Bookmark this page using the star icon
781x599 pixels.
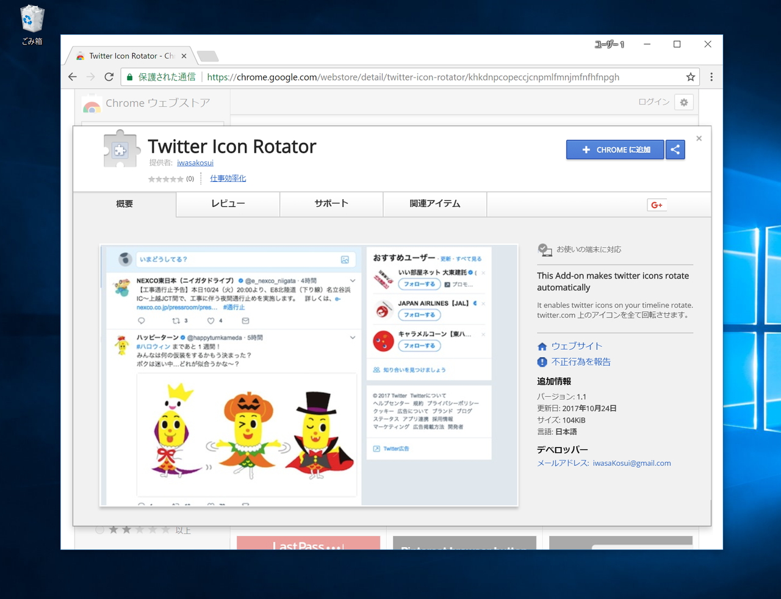click(690, 77)
